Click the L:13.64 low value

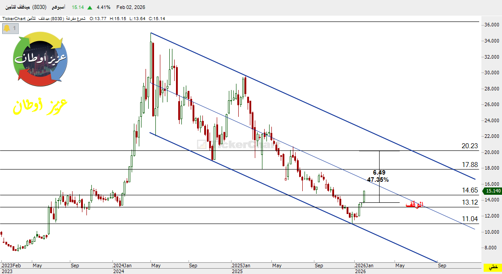point(137,18)
